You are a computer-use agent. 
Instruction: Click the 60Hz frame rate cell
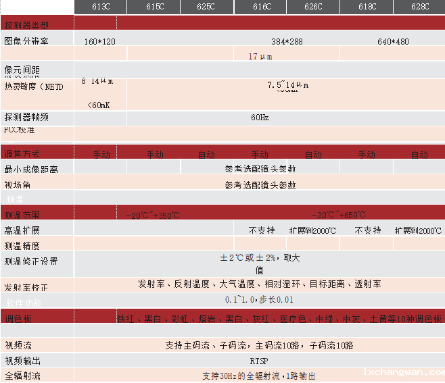(260, 118)
